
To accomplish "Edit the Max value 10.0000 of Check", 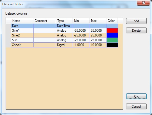I will 98,45.
